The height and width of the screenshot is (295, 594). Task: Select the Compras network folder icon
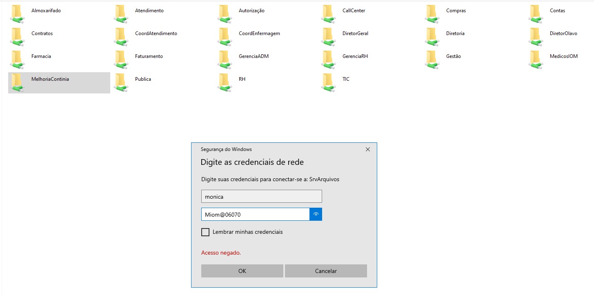(x=432, y=14)
